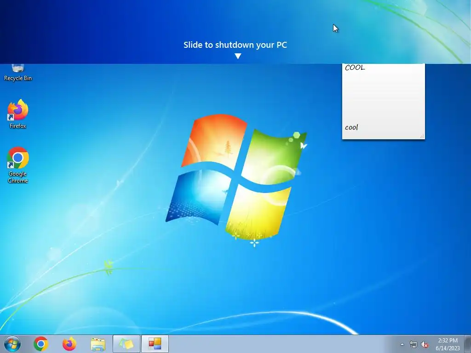Click the 'Slide to shutdown your PC' text
Image resolution: width=471 pixels, height=353 pixels.
coord(235,45)
